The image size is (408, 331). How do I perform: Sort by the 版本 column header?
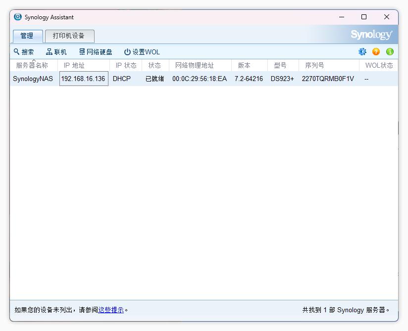click(249, 65)
